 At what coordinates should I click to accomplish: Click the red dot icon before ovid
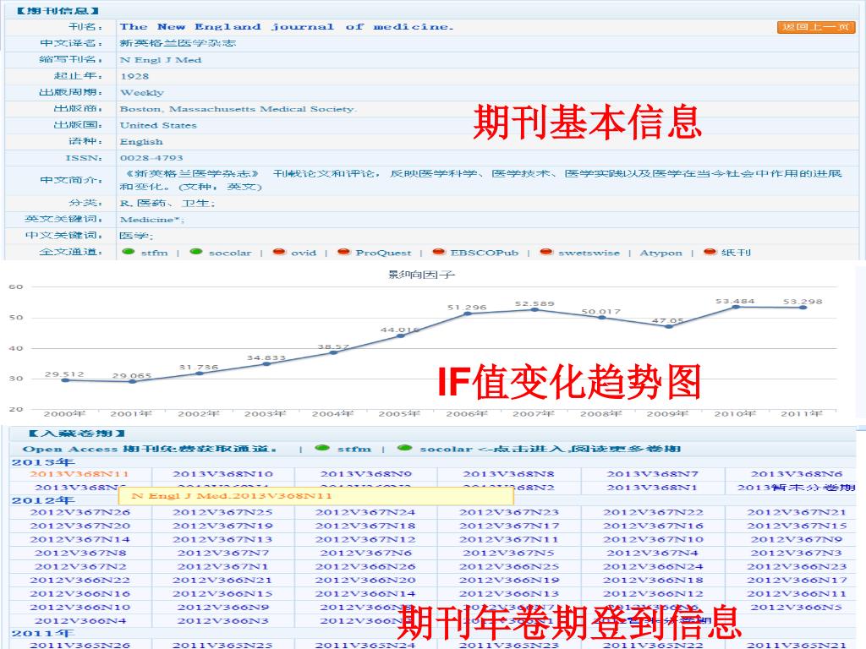coord(279,252)
